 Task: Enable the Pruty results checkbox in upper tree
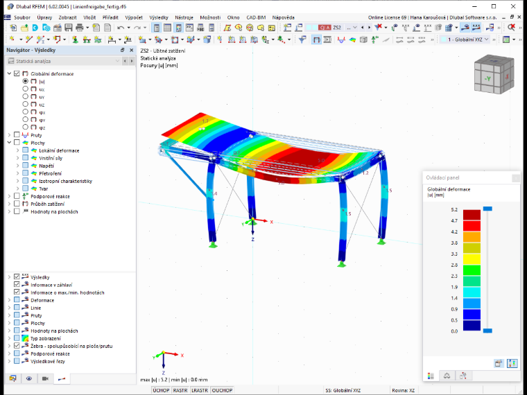pos(17,134)
